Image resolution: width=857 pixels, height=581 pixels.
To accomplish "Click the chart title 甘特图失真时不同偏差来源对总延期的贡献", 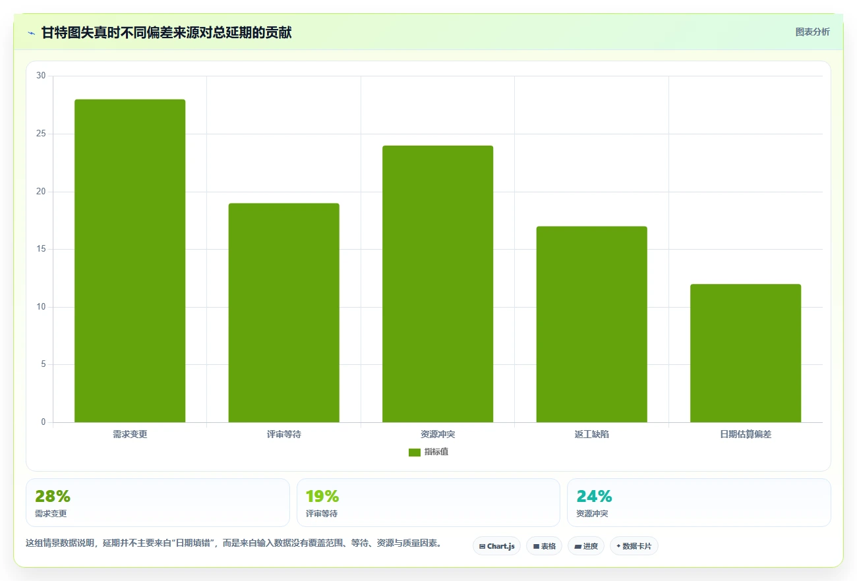I will (x=166, y=32).
